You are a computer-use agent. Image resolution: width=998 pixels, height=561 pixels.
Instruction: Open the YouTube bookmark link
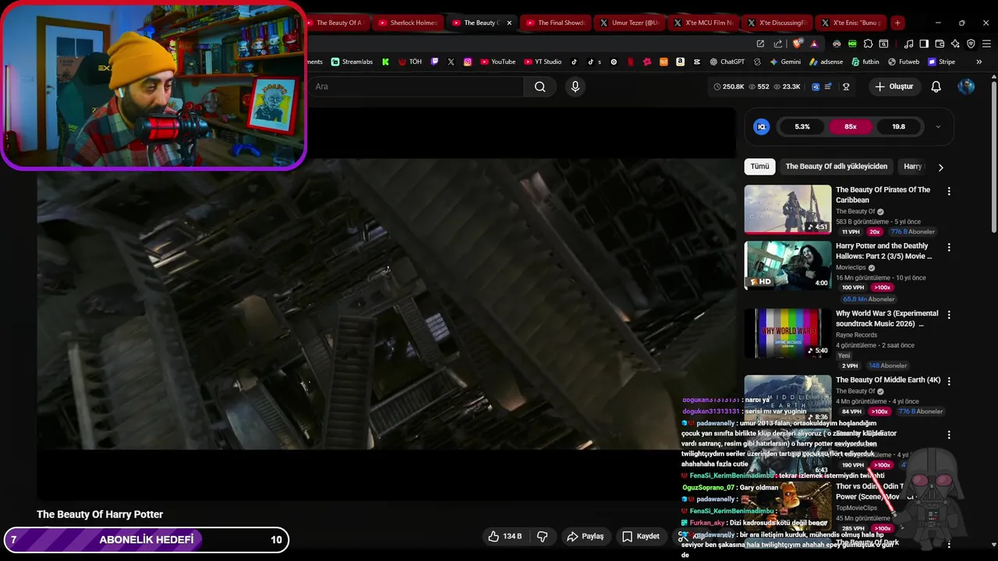pyautogui.click(x=497, y=62)
